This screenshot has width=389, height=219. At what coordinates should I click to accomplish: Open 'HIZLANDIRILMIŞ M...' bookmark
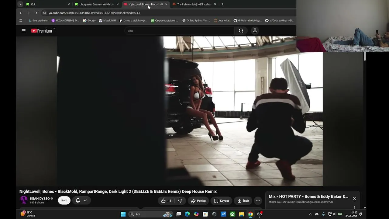click(65, 21)
